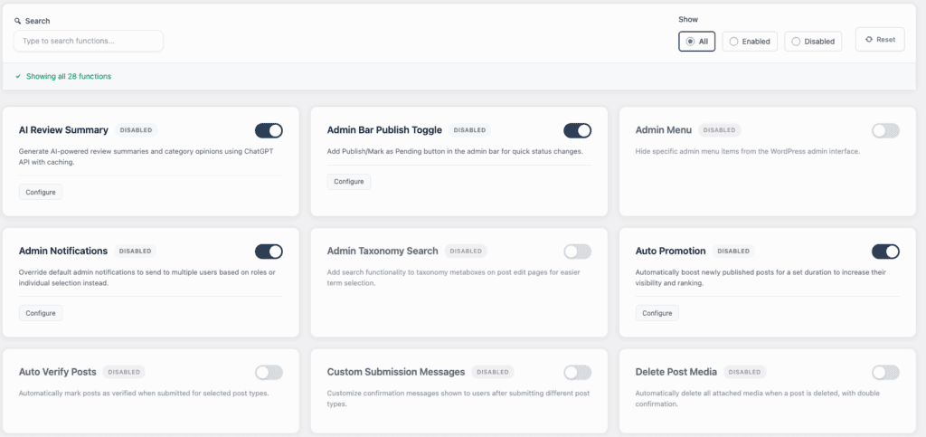Type in the search functions field
Image resolution: width=926 pixels, height=437 pixels.
pyautogui.click(x=89, y=41)
